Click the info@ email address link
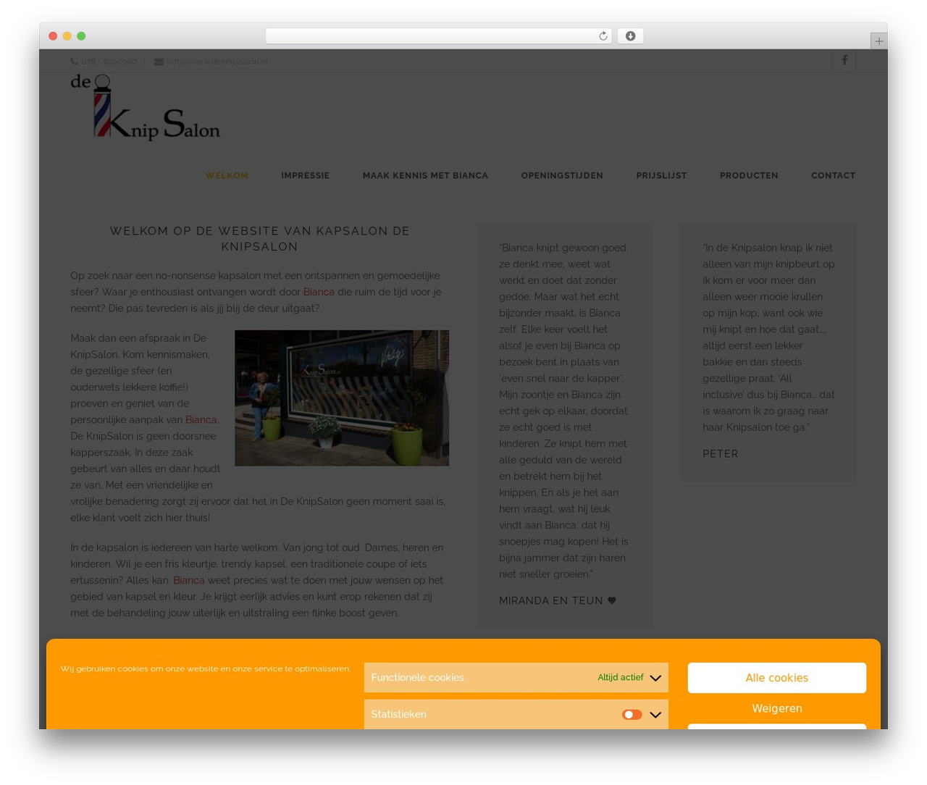Screen dimensions: 927x785 point(217,62)
